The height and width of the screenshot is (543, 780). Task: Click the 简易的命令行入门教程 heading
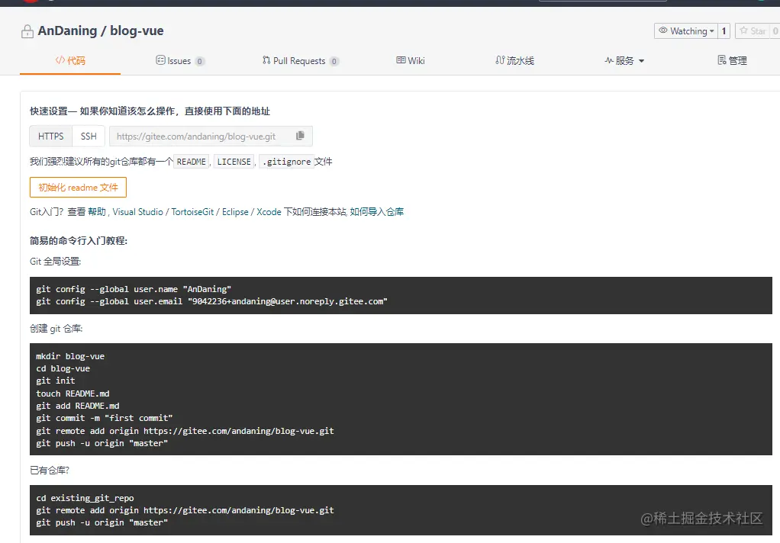click(79, 241)
